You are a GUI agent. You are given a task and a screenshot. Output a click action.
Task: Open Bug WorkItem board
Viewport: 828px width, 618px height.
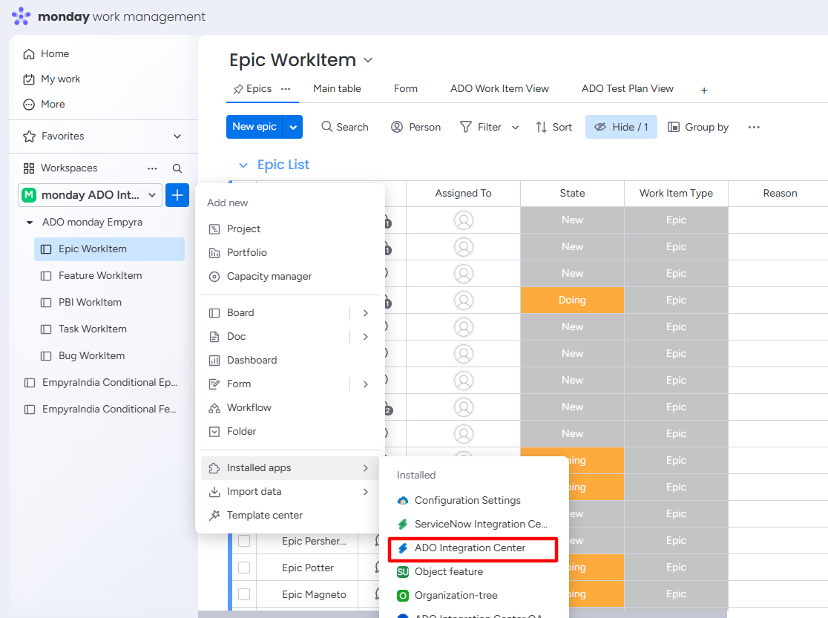click(x=109, y=356)
